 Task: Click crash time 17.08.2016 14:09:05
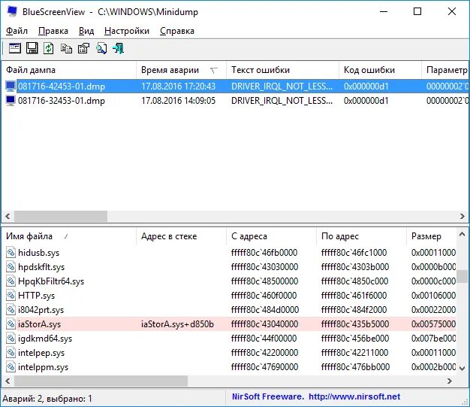pyautogui.click(x=179, y=101)
